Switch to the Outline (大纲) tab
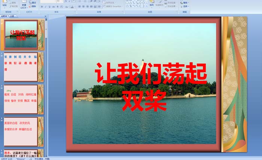This screenshot has width=262, height=160. click(x=12, y=16)
